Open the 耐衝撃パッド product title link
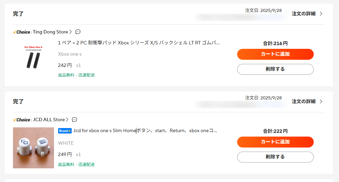 click(139, 43)
